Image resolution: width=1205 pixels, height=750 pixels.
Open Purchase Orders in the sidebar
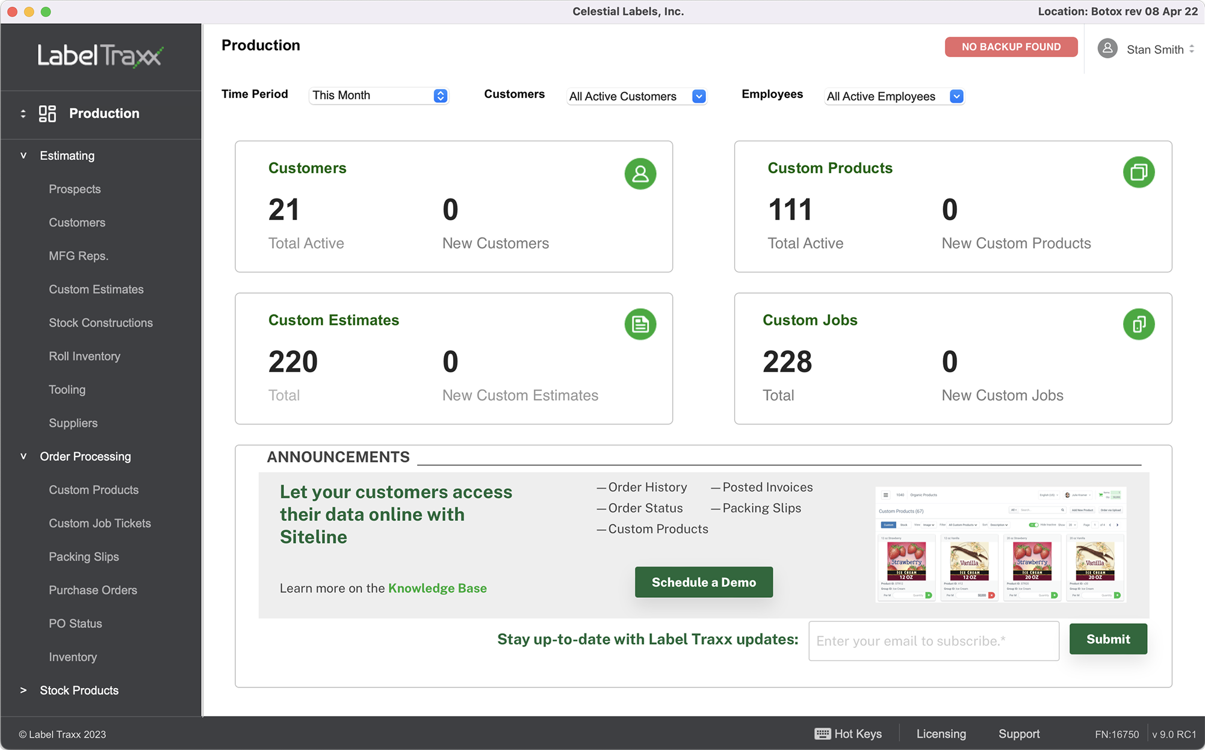93,590
